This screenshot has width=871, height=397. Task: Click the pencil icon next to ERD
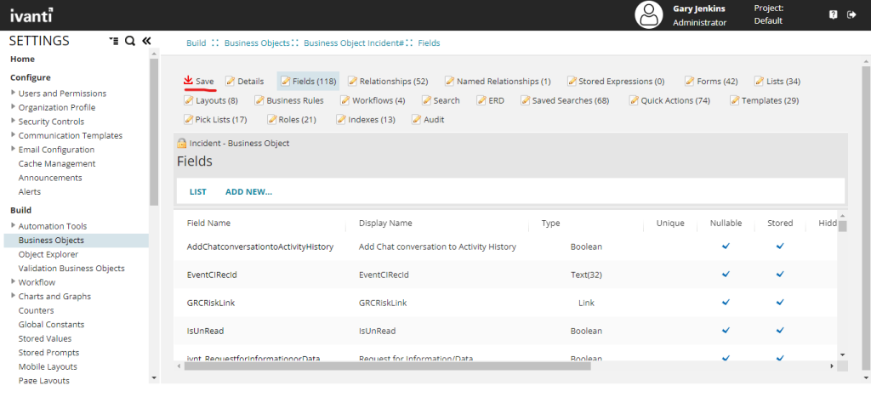click(x=481, y=100)
